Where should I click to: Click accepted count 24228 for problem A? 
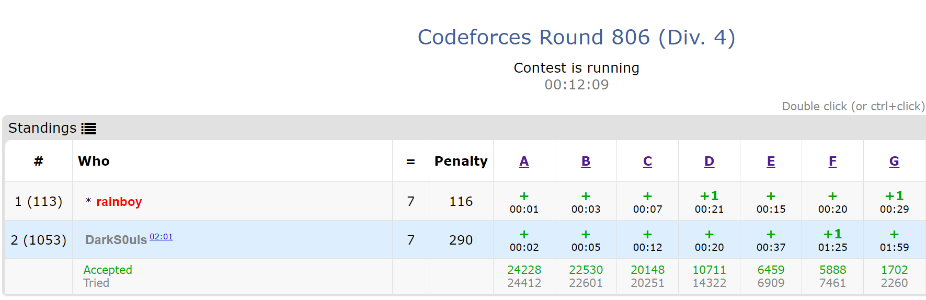point(524,270)
